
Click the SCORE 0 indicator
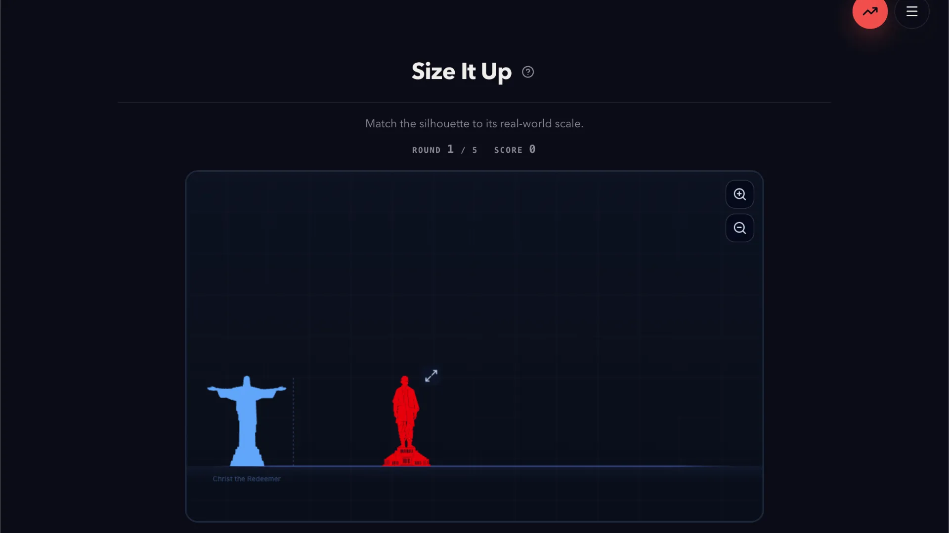pyautogui.click(x=515, y=150)
